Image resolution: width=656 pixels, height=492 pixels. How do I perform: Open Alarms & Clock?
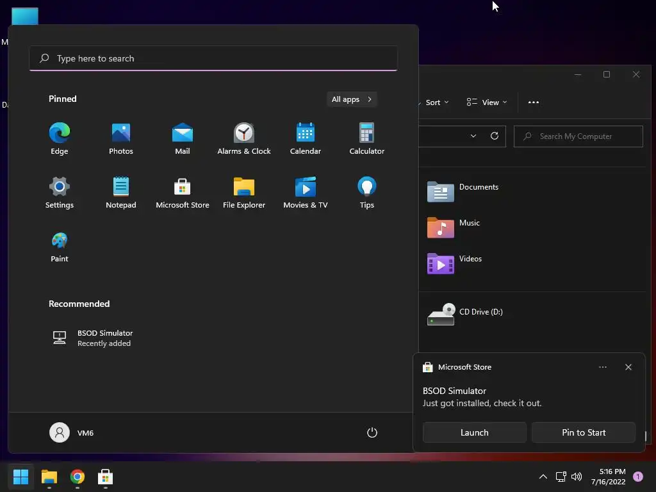click(x=244, y=139)
